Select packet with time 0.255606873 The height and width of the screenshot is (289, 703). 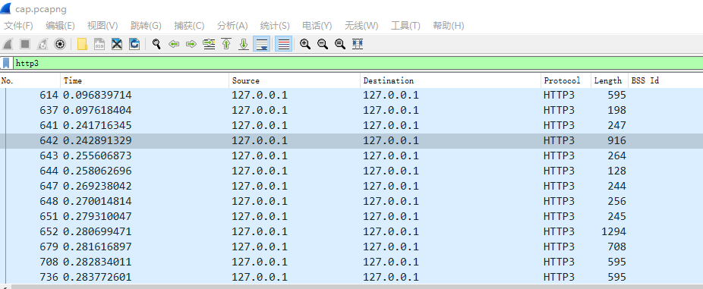[x=351, y=156]
